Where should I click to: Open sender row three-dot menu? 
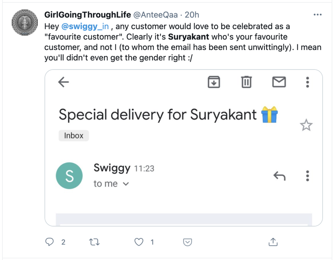(x=307, y=176)
